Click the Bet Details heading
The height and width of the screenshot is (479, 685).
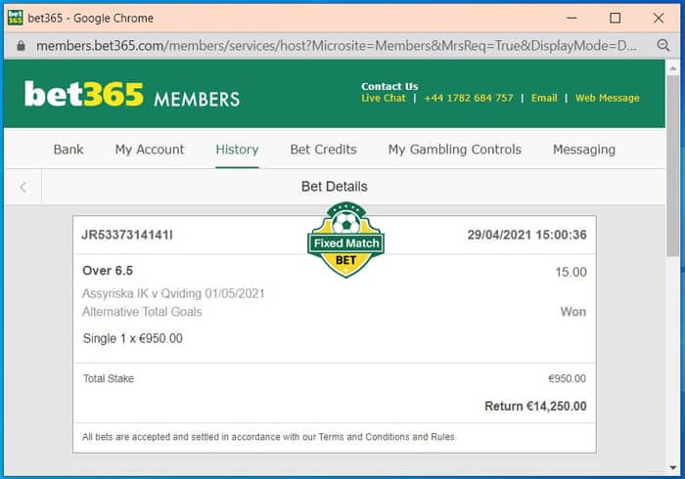pyautogui.click(x=335, y=187)
